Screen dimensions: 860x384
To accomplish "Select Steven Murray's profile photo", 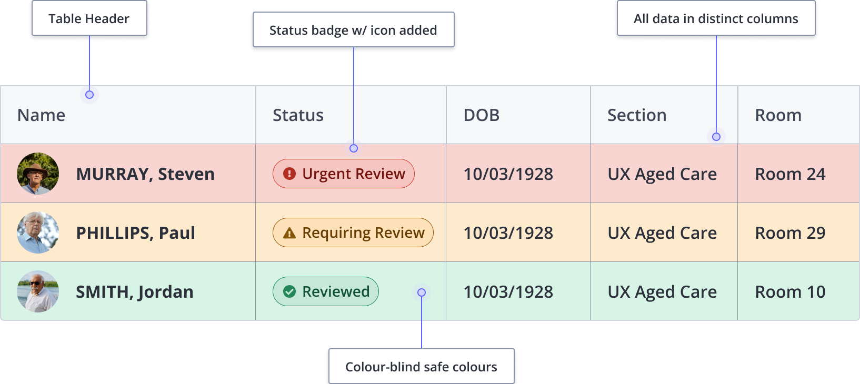I will tap(37, 174).
